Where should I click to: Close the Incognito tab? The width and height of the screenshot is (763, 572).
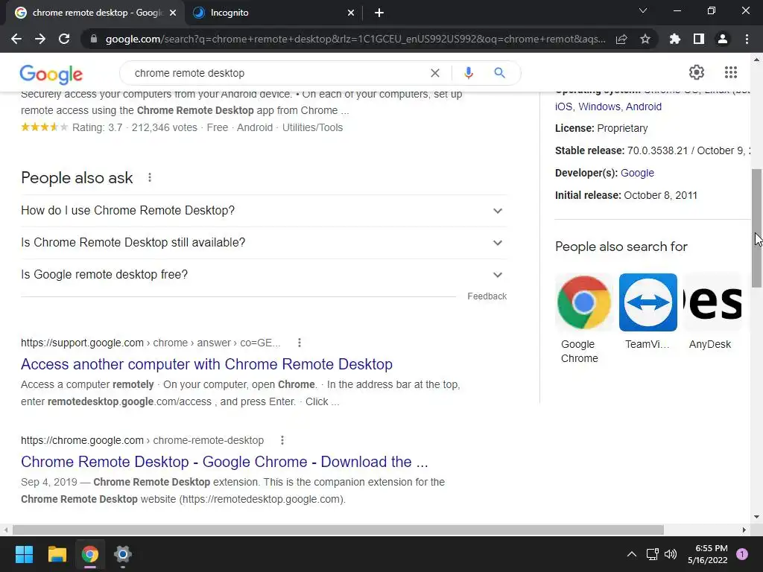point(351,13)
